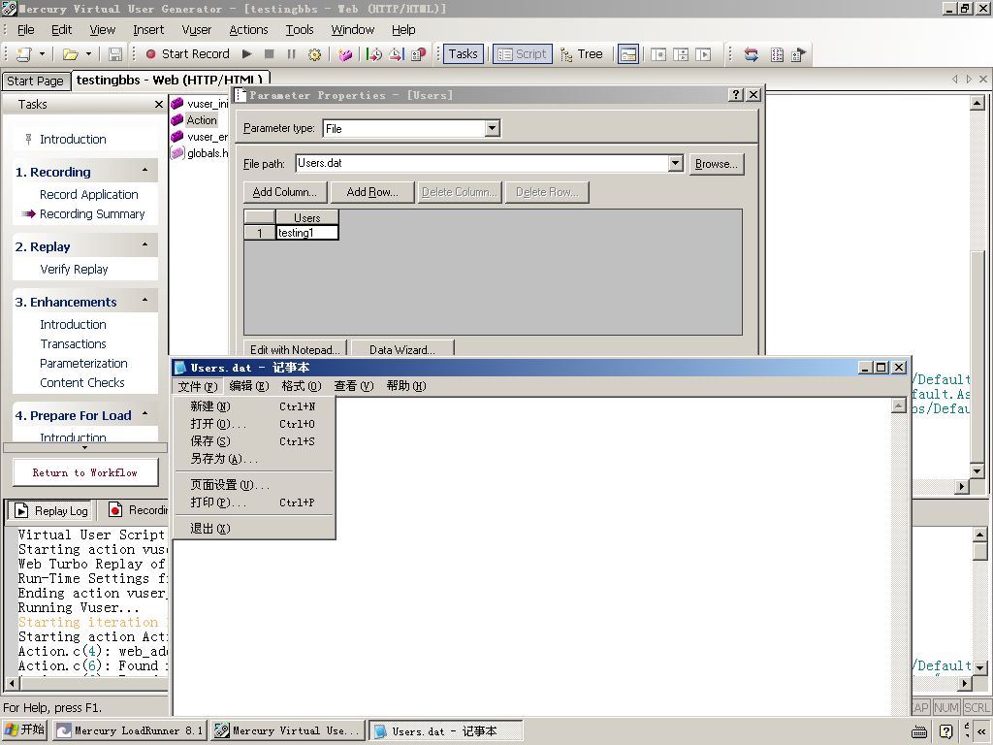
Task: Open the Parameterization task link
Action: pyautogui.click(x=83, y=364)
